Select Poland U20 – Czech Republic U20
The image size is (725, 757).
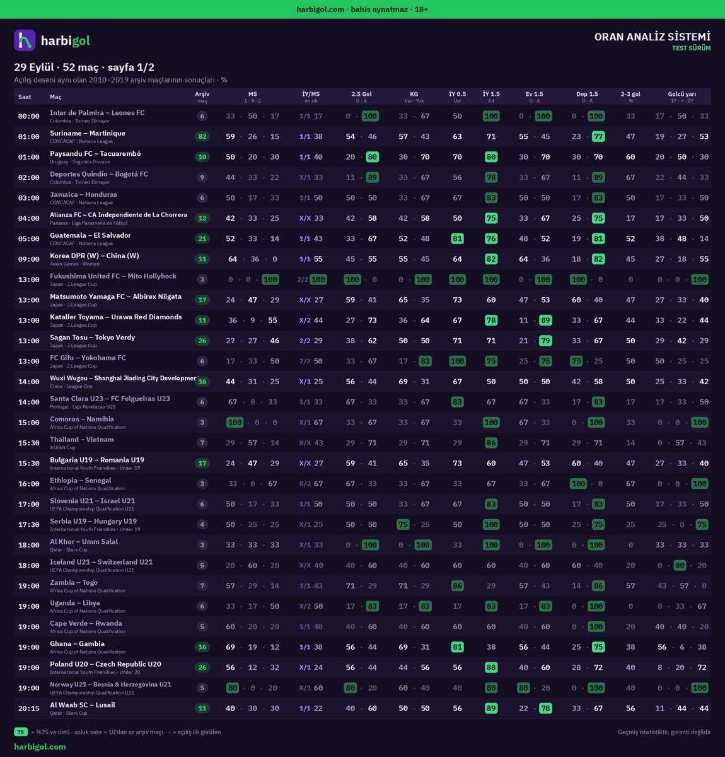click(105, 664)
